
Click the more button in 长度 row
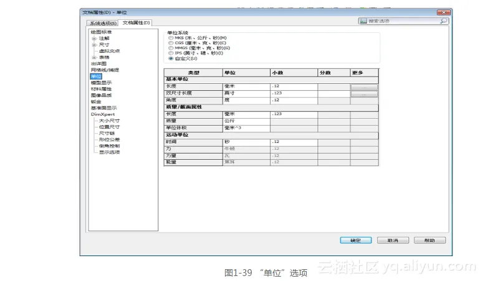point(364,87)
